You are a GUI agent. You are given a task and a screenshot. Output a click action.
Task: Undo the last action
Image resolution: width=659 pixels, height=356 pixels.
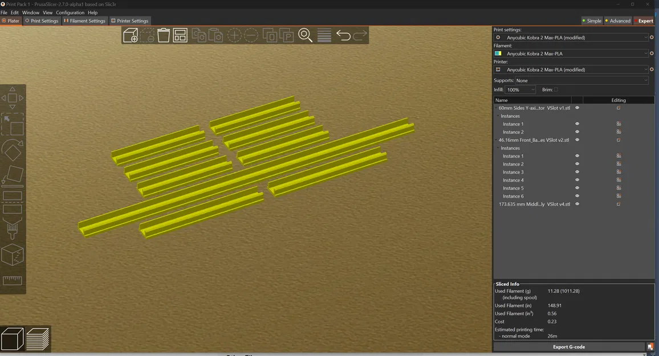point(343,35)
